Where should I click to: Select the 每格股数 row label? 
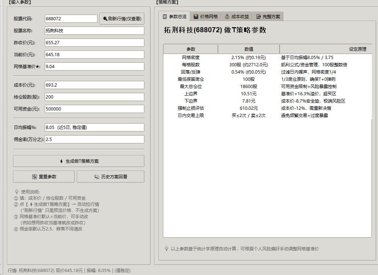click(191, 65)
